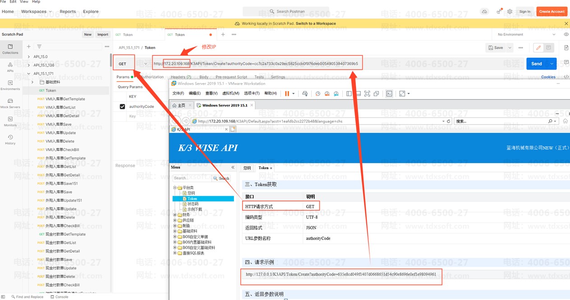Expand the 直接SQL报表 tree node
570x300 pixels.
[175, 253]
